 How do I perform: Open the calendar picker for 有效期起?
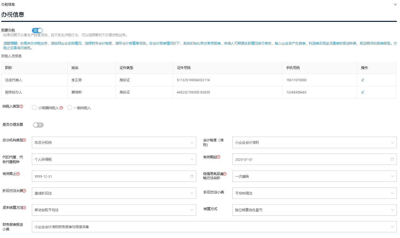pyautogui.click(x=392, y=159)
